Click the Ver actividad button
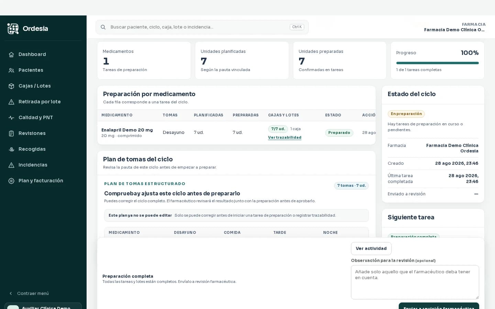Viewport: 495px width, 309px height. pyautogui.click(x=371, y=249)
